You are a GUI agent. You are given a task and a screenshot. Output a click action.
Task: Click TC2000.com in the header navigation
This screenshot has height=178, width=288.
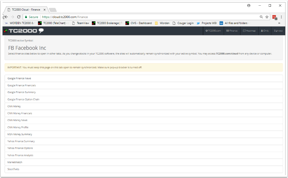click(x=213, y=31)
